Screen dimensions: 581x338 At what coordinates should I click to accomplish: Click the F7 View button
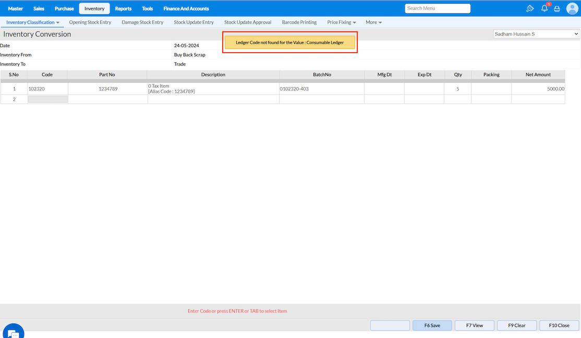(x=474, y=325)
